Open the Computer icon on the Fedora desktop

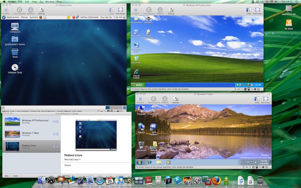(15, 28)
